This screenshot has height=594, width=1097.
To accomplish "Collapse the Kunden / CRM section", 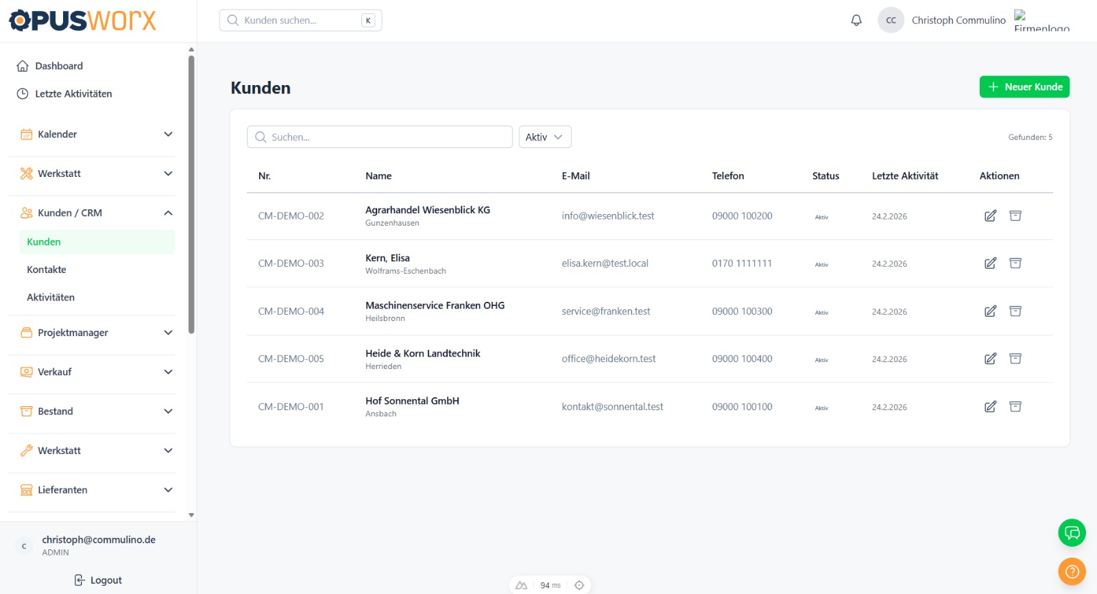I will coord(97,213).
